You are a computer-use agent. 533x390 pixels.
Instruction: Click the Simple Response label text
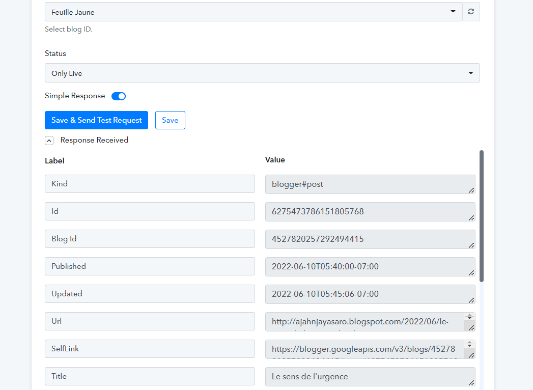coord(75,96)
